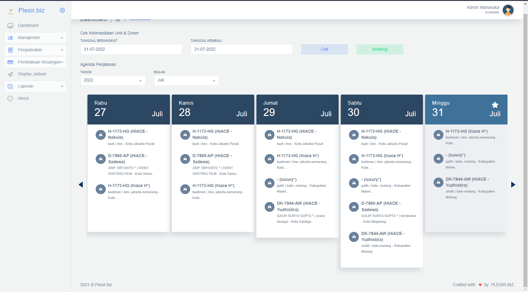
Task: Click the Laporan map icon in the sidebar
Action: (10, 86)
